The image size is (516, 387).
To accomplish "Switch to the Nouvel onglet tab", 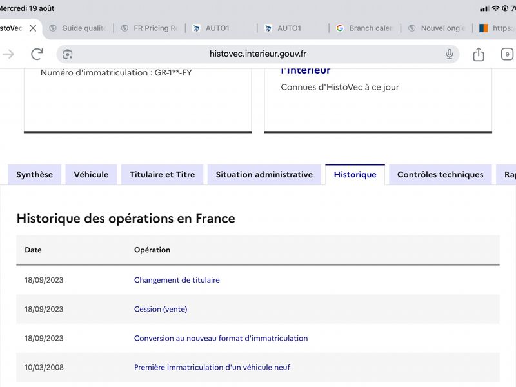I will (438, 28).
